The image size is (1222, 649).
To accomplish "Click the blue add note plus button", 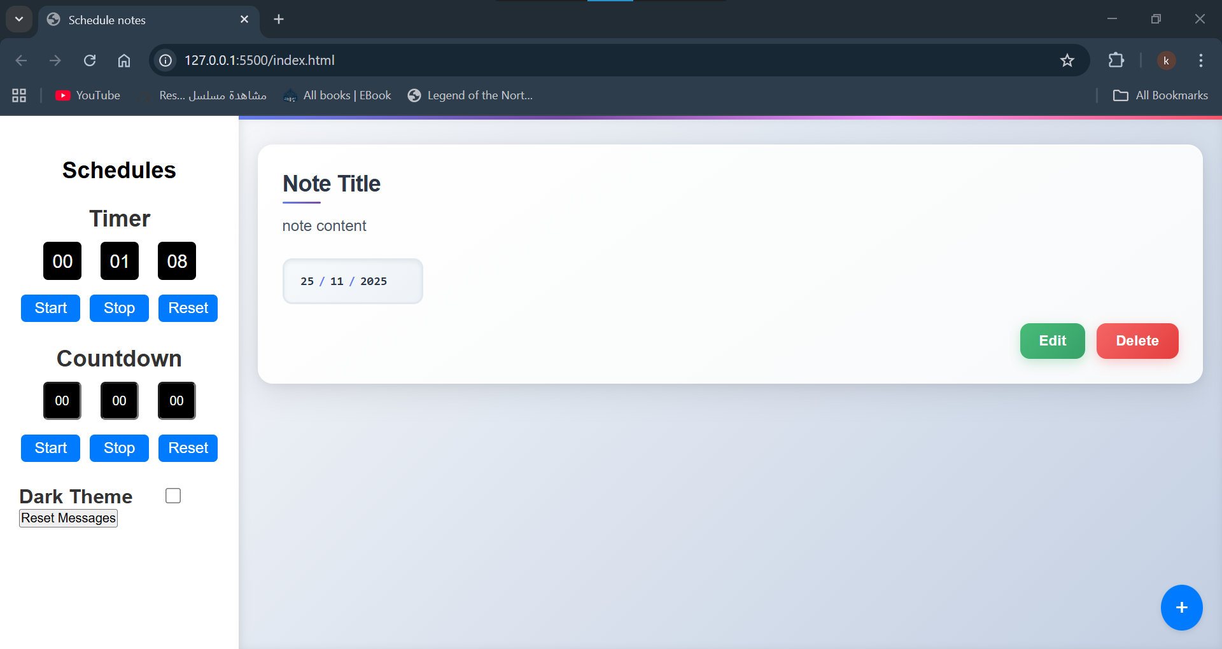I will tap(1181, 608).
